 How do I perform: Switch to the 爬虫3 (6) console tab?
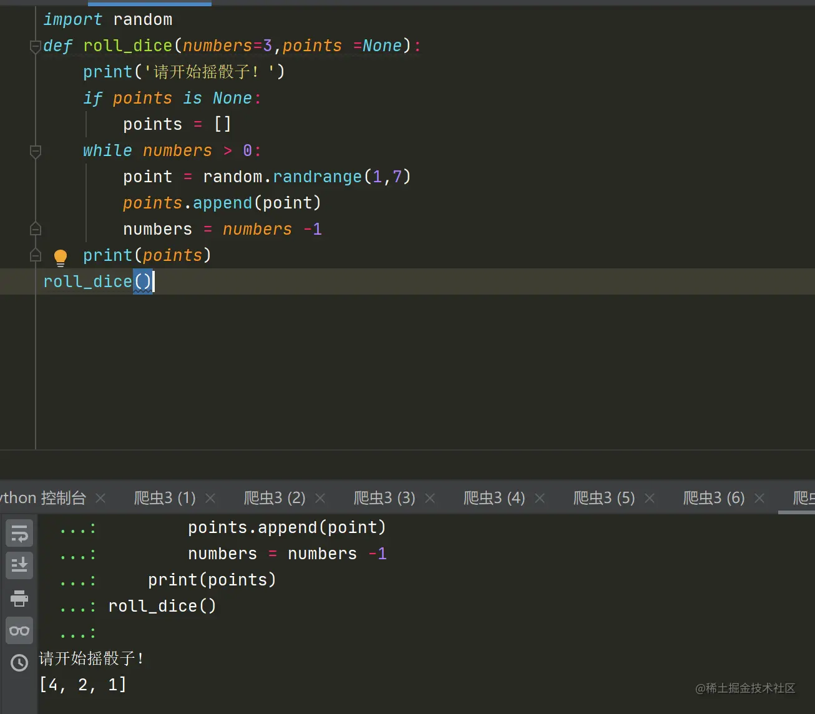pyautogui.click(x=714, y=498)
